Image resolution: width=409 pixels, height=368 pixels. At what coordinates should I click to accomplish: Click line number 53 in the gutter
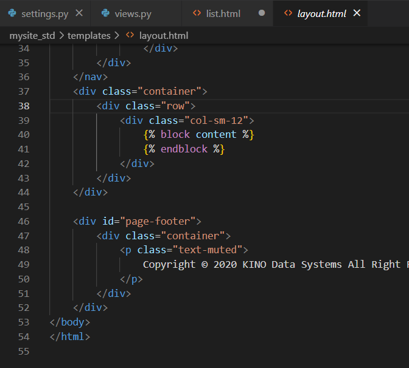24,322
